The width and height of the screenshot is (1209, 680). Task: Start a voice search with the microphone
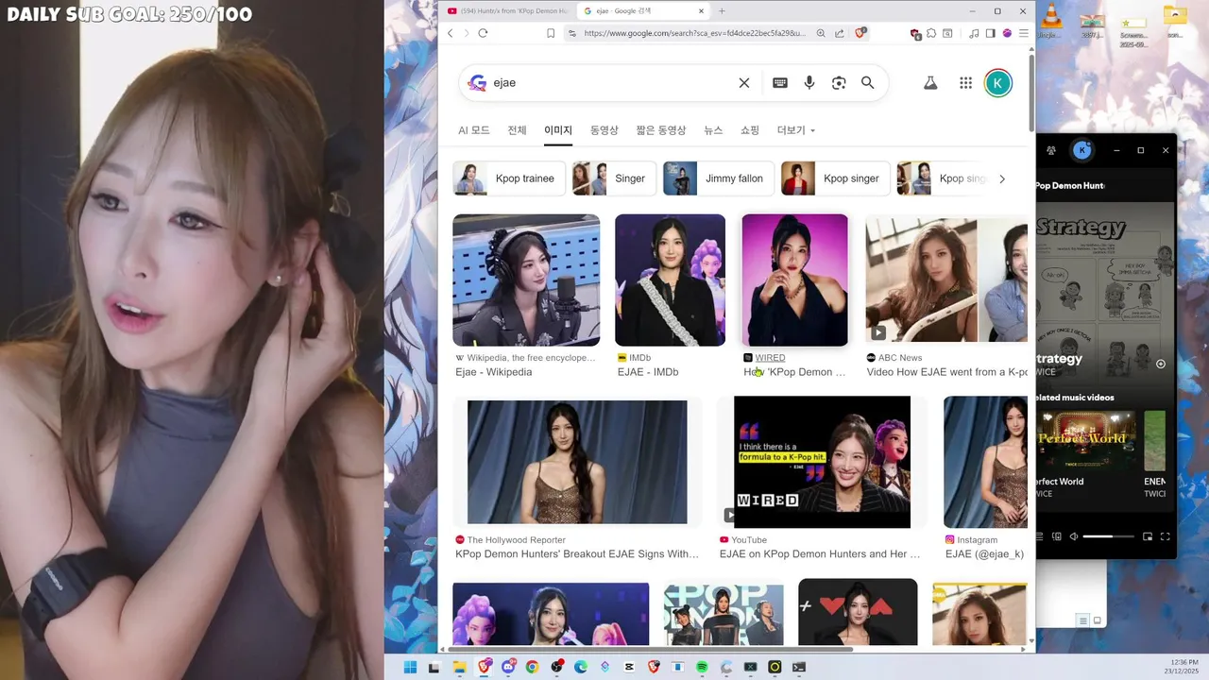pyautogui.click(x=809, y=83)
